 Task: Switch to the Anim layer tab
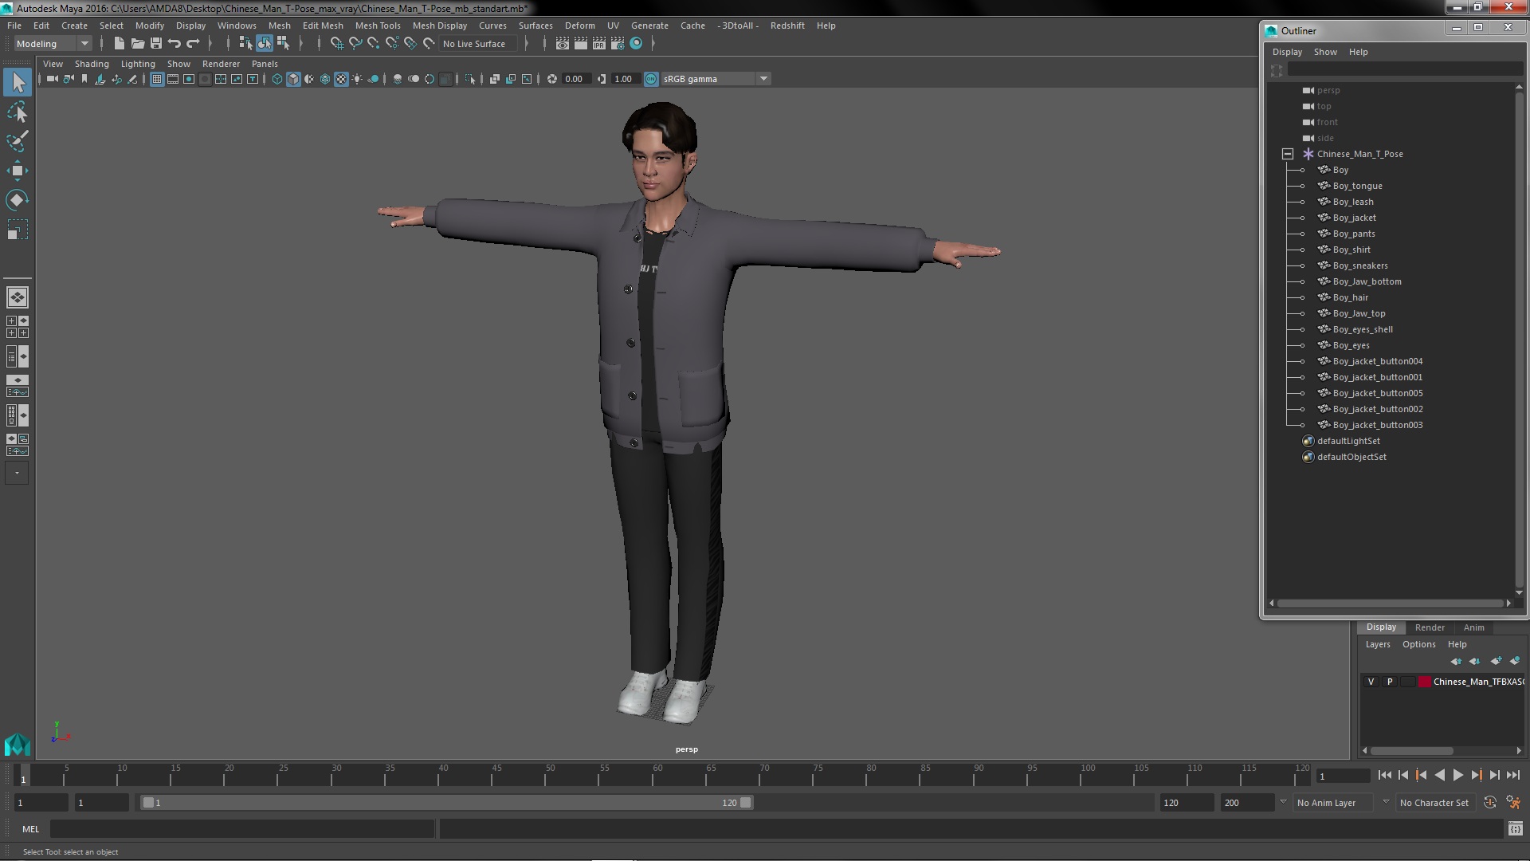pyautogui.click(x=1474, y=627)
